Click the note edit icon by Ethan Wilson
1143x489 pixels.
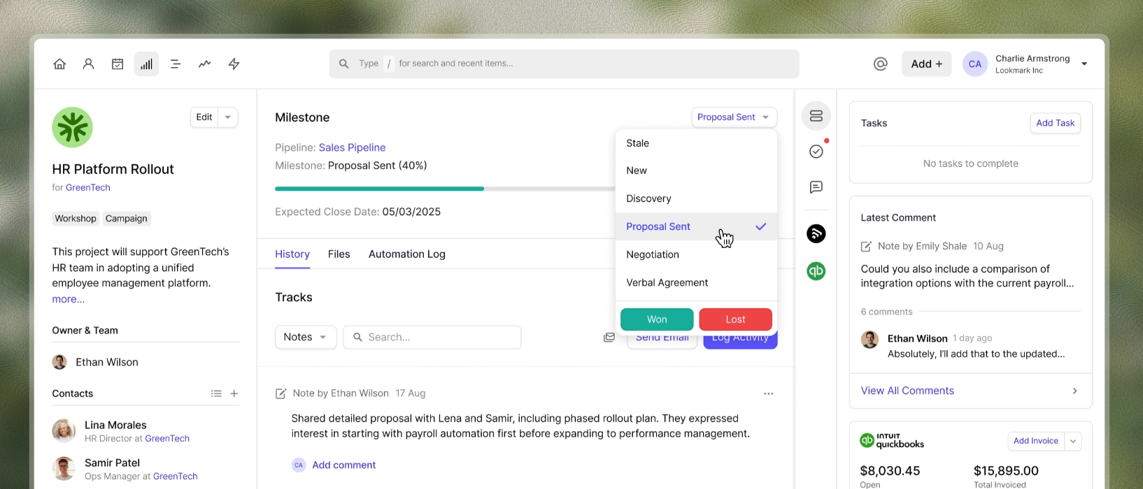[x=281, y=393]
